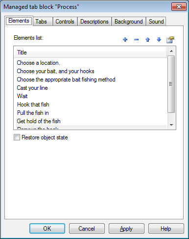
Task: Move element down with down arrow icon
Action: [159, 40]
